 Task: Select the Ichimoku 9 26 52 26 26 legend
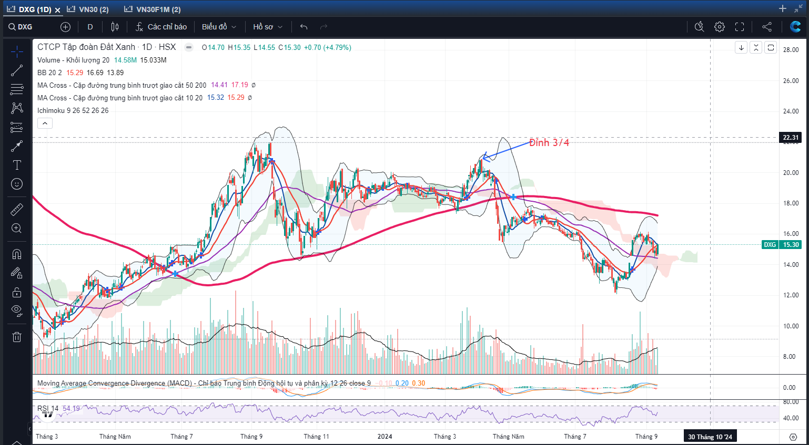[73, 110]
